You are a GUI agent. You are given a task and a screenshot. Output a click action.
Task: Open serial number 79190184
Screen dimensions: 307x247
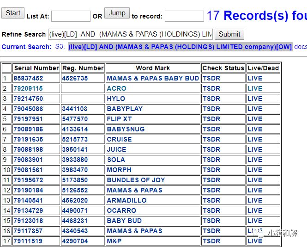click(x=28, y=190)
